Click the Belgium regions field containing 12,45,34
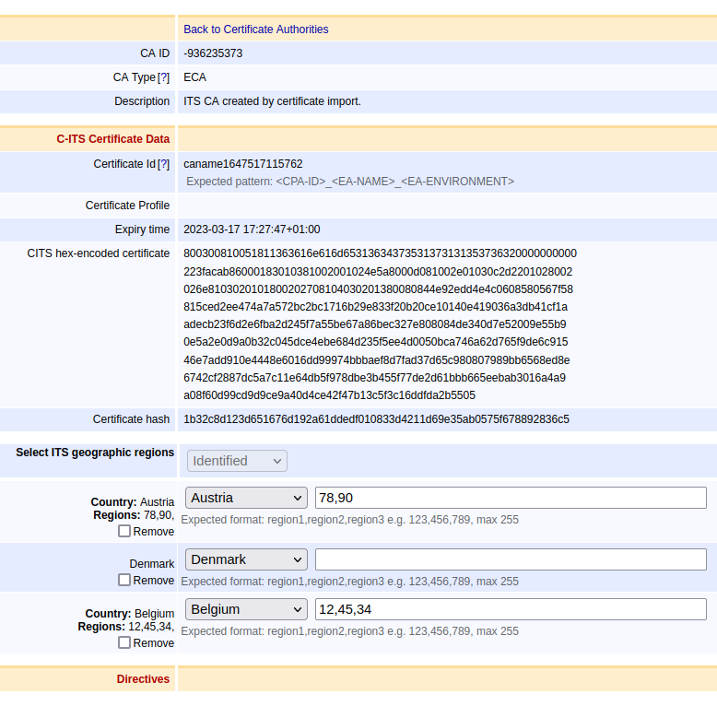The width and height of the screenshot is (717, 706). (x=511, y=609)
